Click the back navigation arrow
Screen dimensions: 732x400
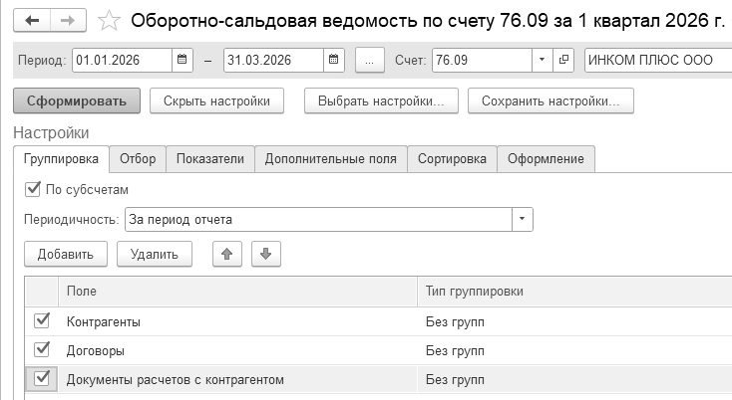(x=32, y=20)
